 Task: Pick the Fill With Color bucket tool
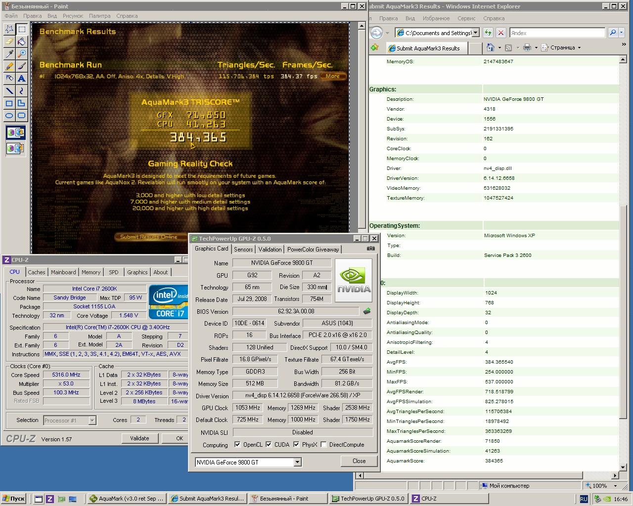tap(21, 42)
